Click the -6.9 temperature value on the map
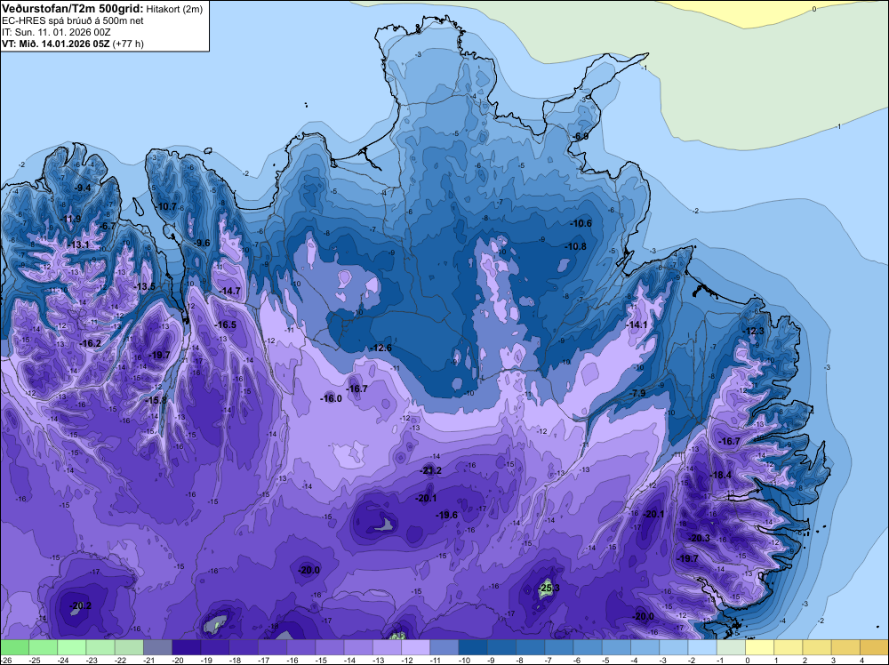Viewport: 889px width, 665px height. (580, 137)
